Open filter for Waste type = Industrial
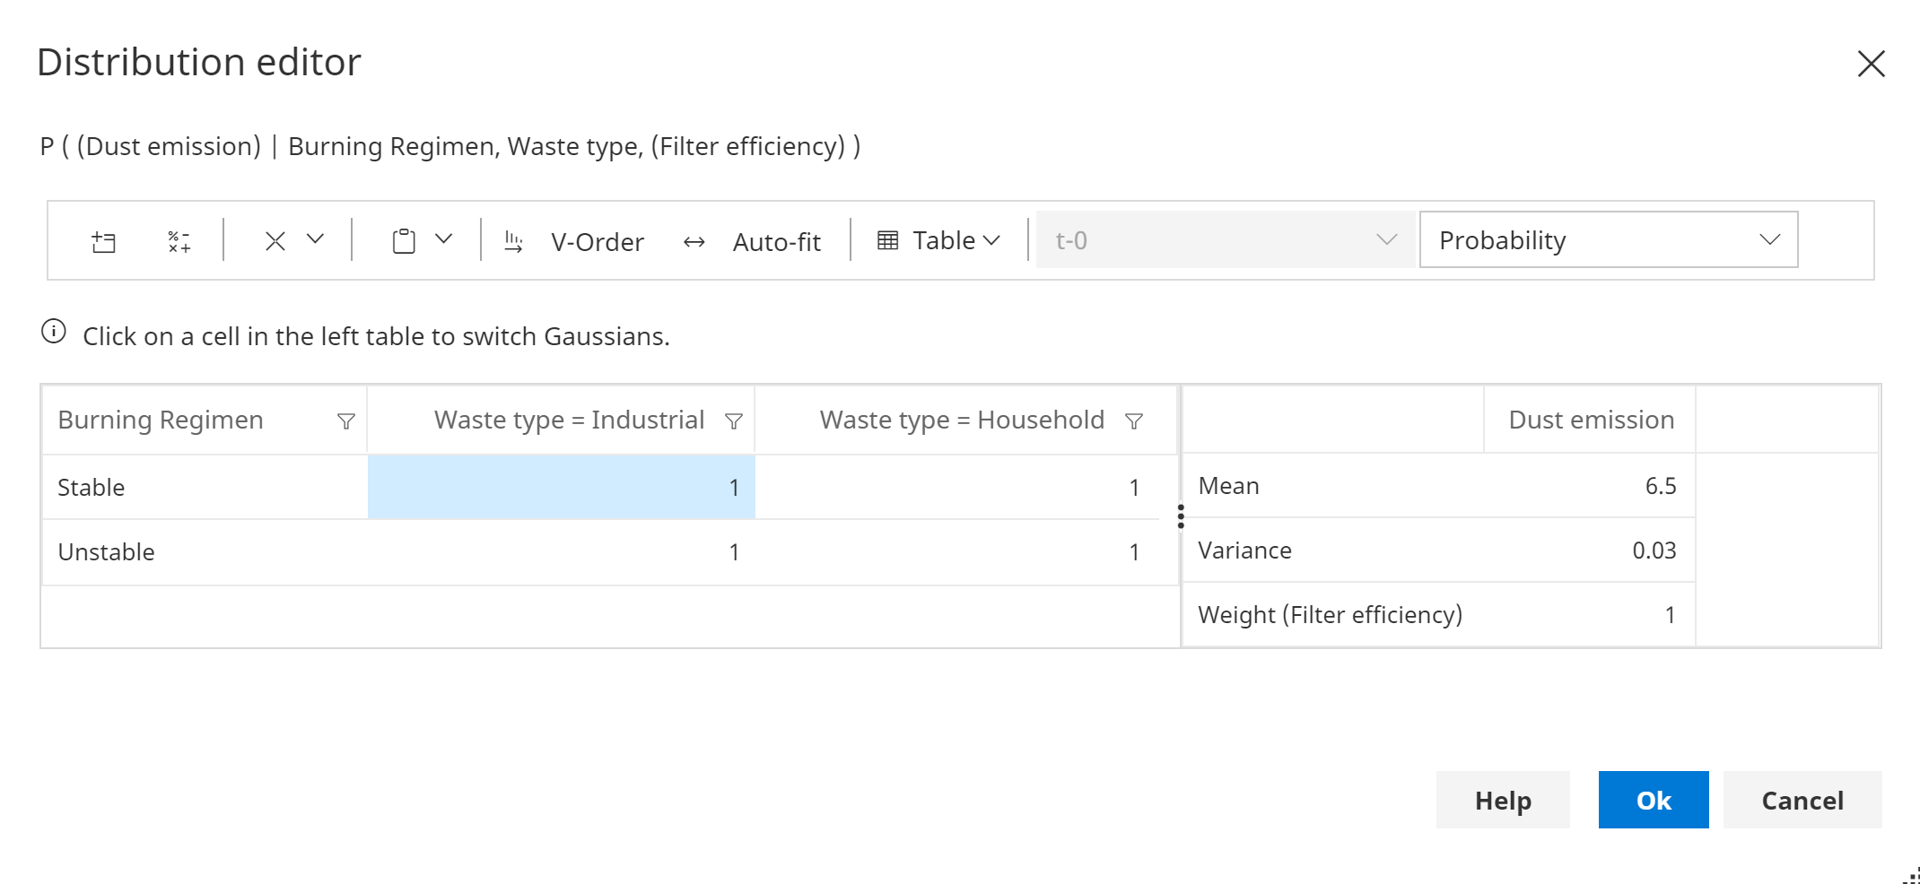The height and width of the screenshot is (884, 1920). click(733, 421)
